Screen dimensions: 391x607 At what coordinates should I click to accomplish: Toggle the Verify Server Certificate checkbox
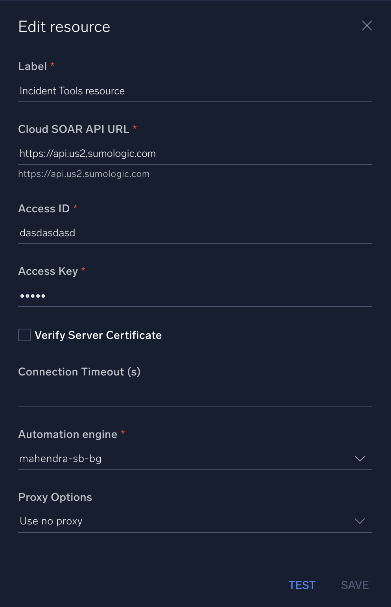(24, 335)
